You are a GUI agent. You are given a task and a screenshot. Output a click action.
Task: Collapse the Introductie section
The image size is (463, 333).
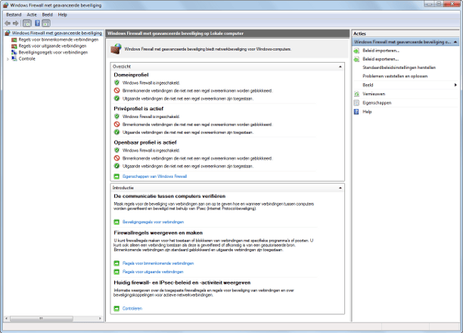tap(340, 188)
